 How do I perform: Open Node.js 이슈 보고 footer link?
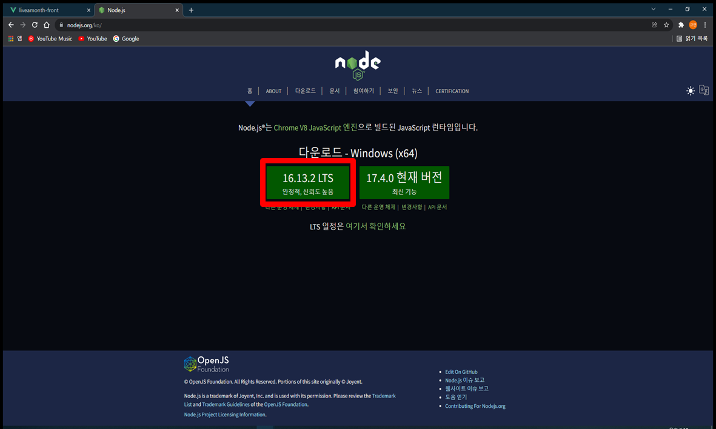pos(465,380)
